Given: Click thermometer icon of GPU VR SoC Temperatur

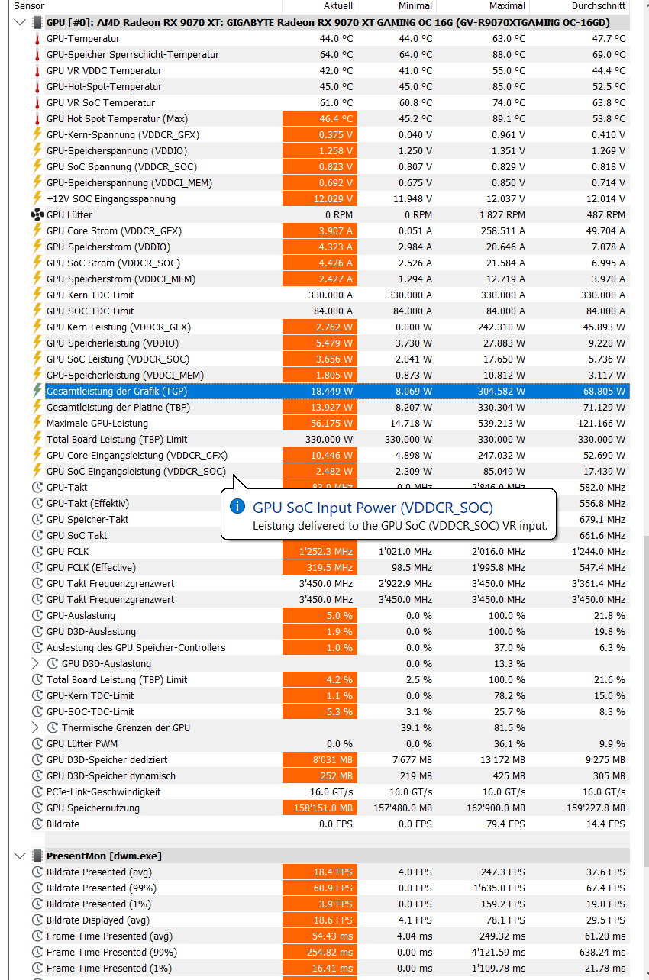Looking at the screenshot, I should pyautogui.click(x=37, y=102).
